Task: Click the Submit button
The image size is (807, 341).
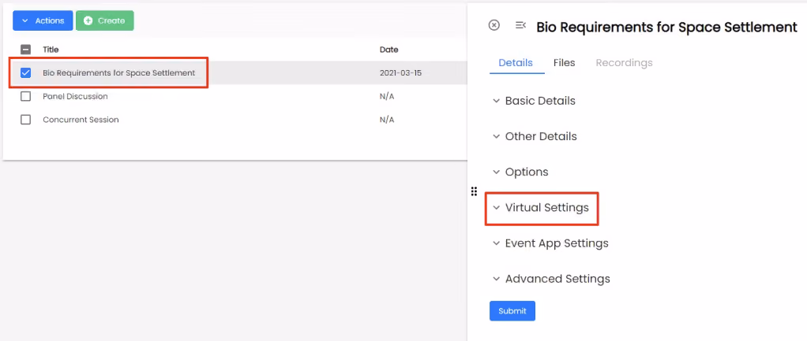Action: tap(512, 311)
